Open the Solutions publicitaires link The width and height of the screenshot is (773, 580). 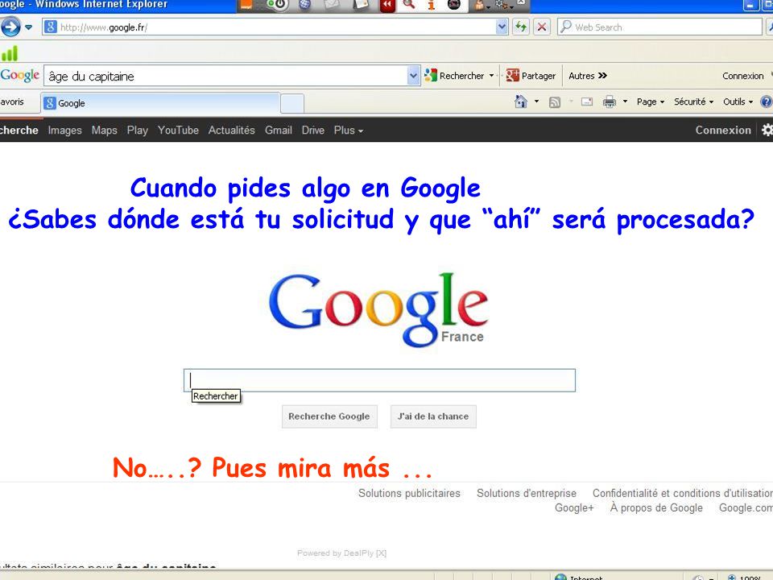tap(409, 493)
